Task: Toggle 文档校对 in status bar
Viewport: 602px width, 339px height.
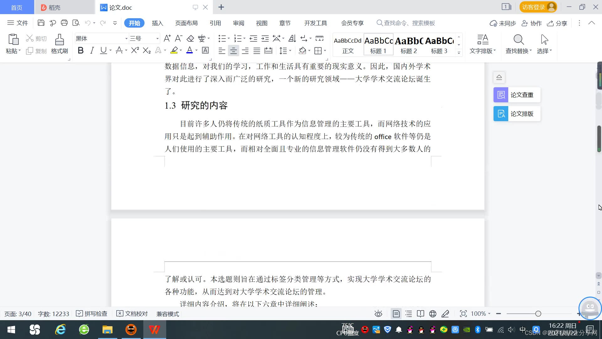Action: pyautogui.click(x=132, y=314)
